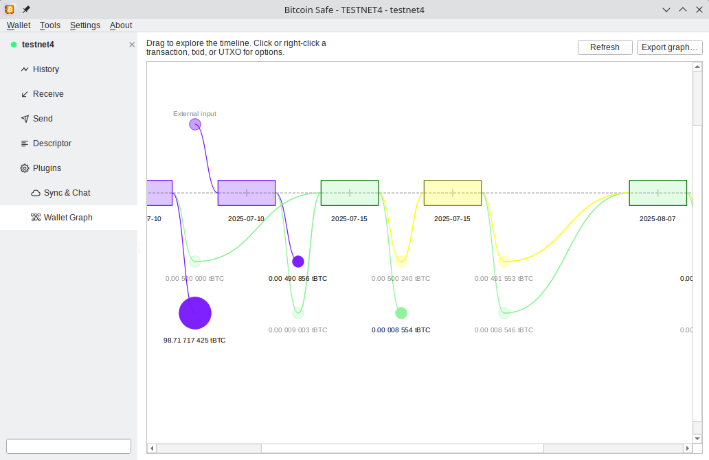Click the Sync & Chat cloud icon
The image size is (709, 460).
click(x=36, y=193)
